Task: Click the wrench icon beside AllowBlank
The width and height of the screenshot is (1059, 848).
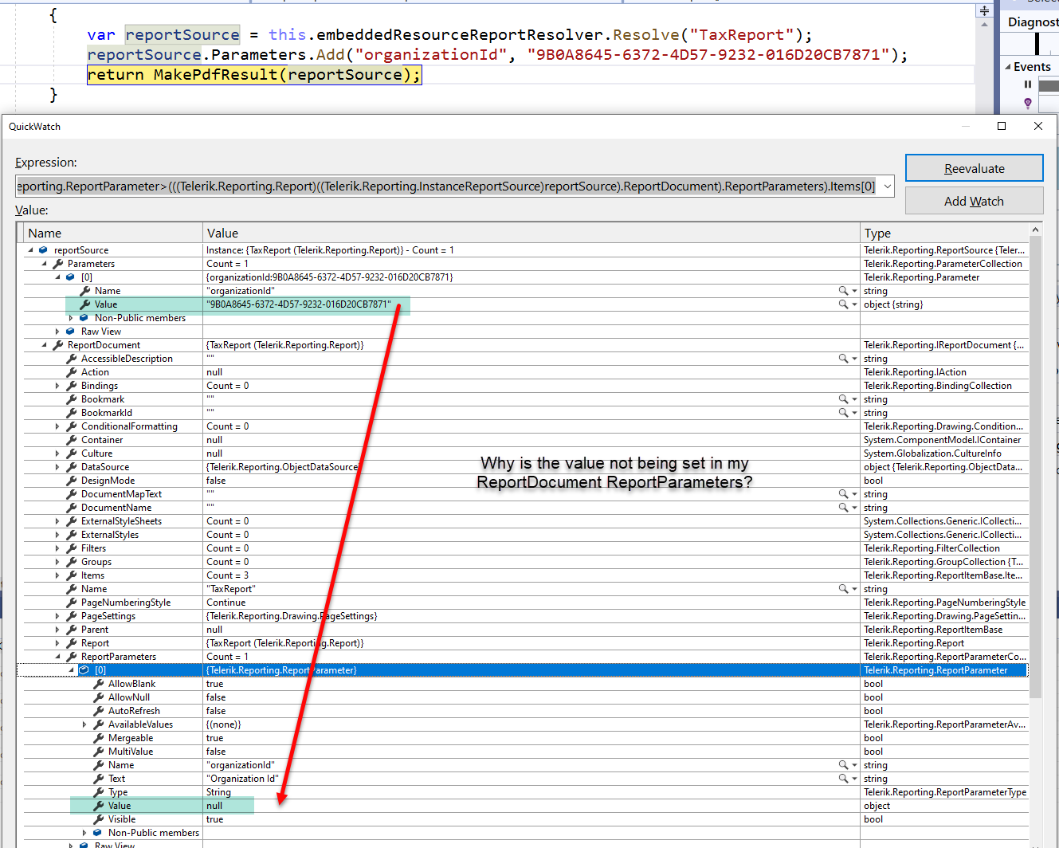Action: point(99,684)
